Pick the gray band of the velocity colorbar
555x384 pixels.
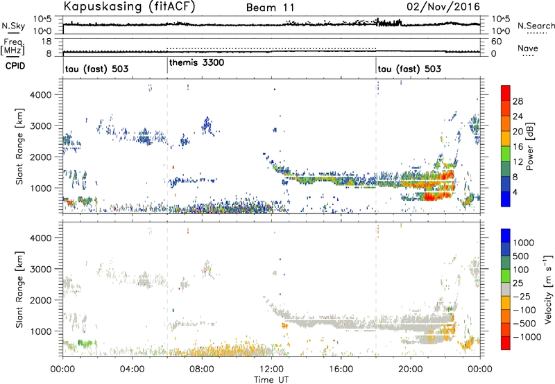[506, 289]
